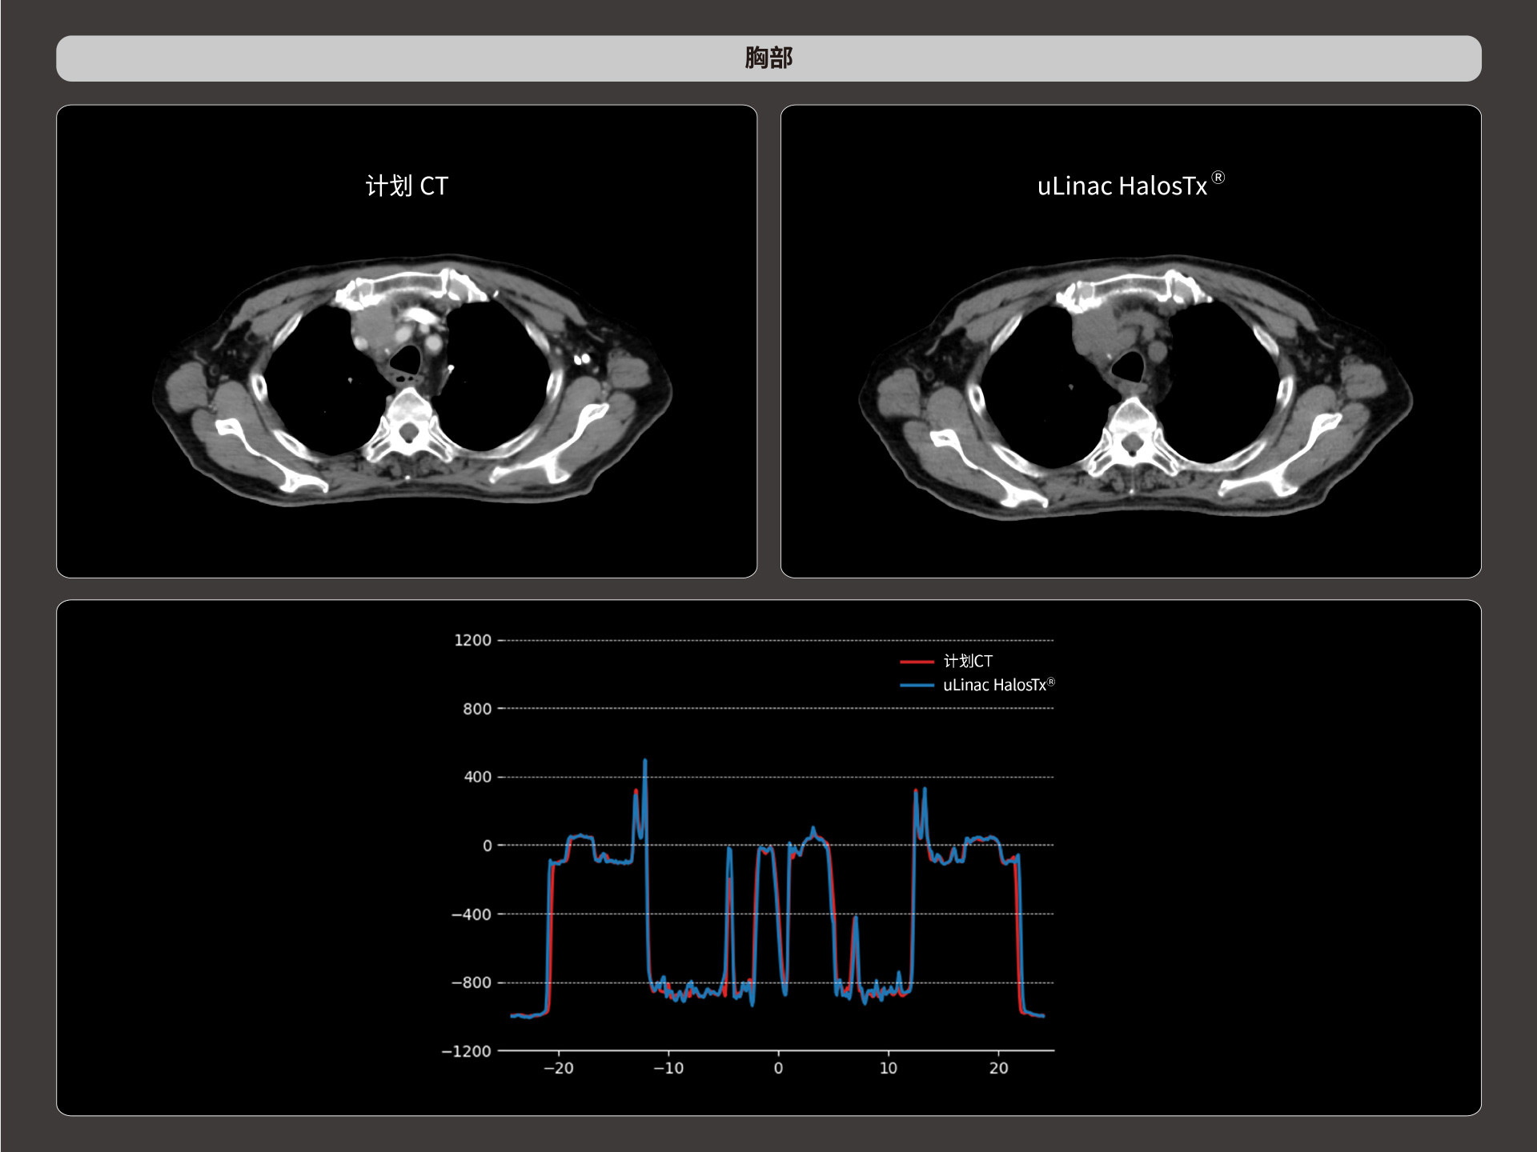Click the trachea in the 计划 CT image

(x=406, y=359)
